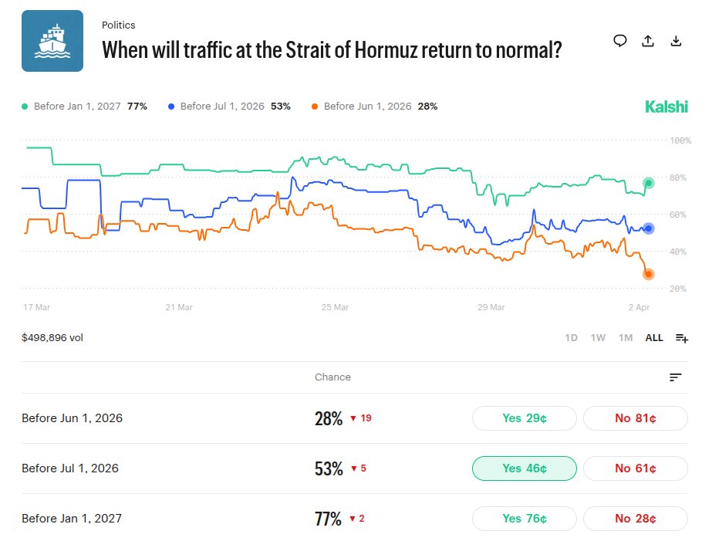This screenshot has height=541, width=712.
Task: Click the Kalshi logo
Action: pos(666,107)
